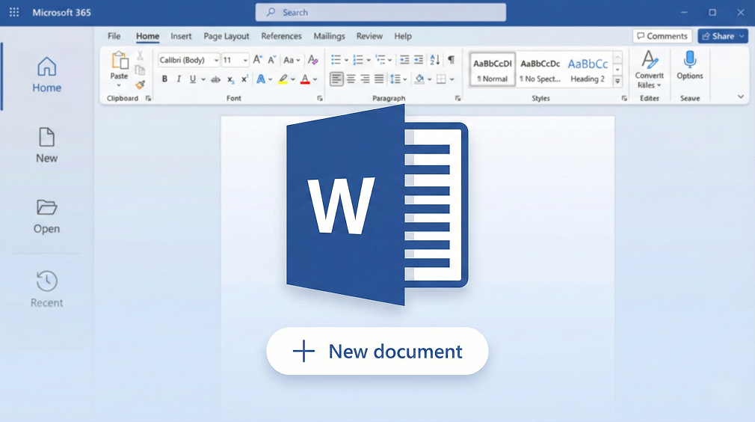Open the Comments pane
The width and height of the screenshot is (755, 422).
(x=662, y=36)
